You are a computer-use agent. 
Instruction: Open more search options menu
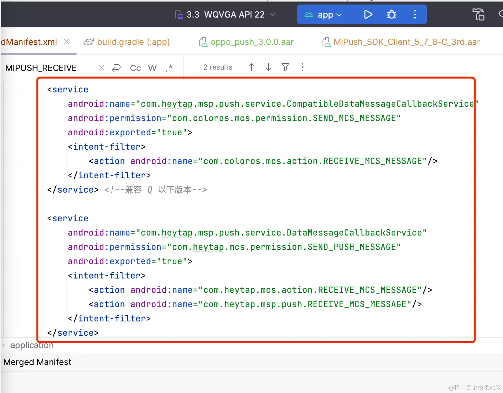point(302,67)
